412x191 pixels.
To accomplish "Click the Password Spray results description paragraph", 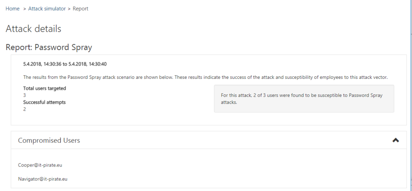I will coord(206,78).
